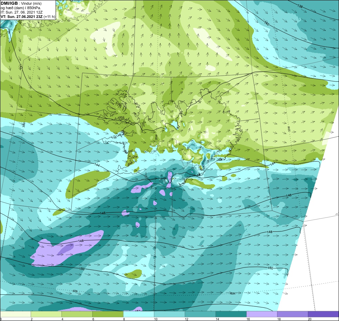Click the '140' contour label

(266, 23)
